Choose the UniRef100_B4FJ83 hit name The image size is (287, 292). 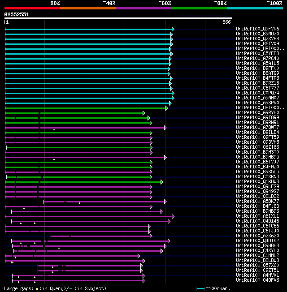(x=257, y=206)
